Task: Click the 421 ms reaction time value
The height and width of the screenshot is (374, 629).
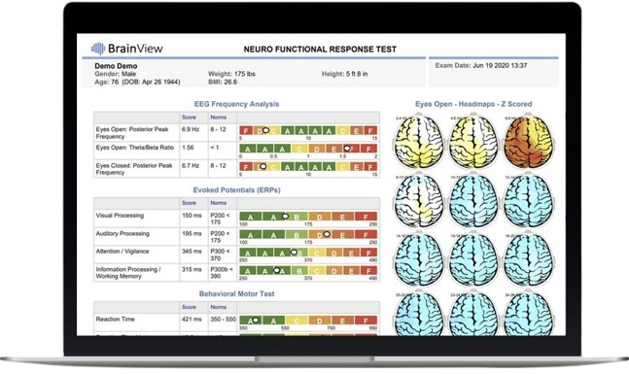Action: point(192,319)
